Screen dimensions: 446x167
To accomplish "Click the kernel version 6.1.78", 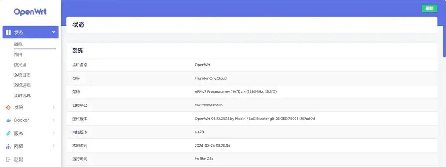I will 199,132.
